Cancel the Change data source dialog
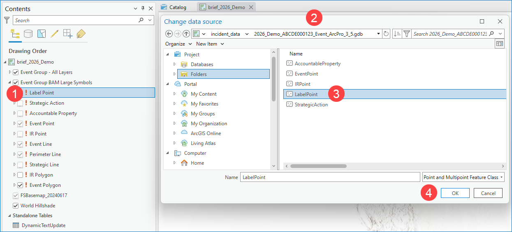The image size is (512, 232). [x=488, y=193]
